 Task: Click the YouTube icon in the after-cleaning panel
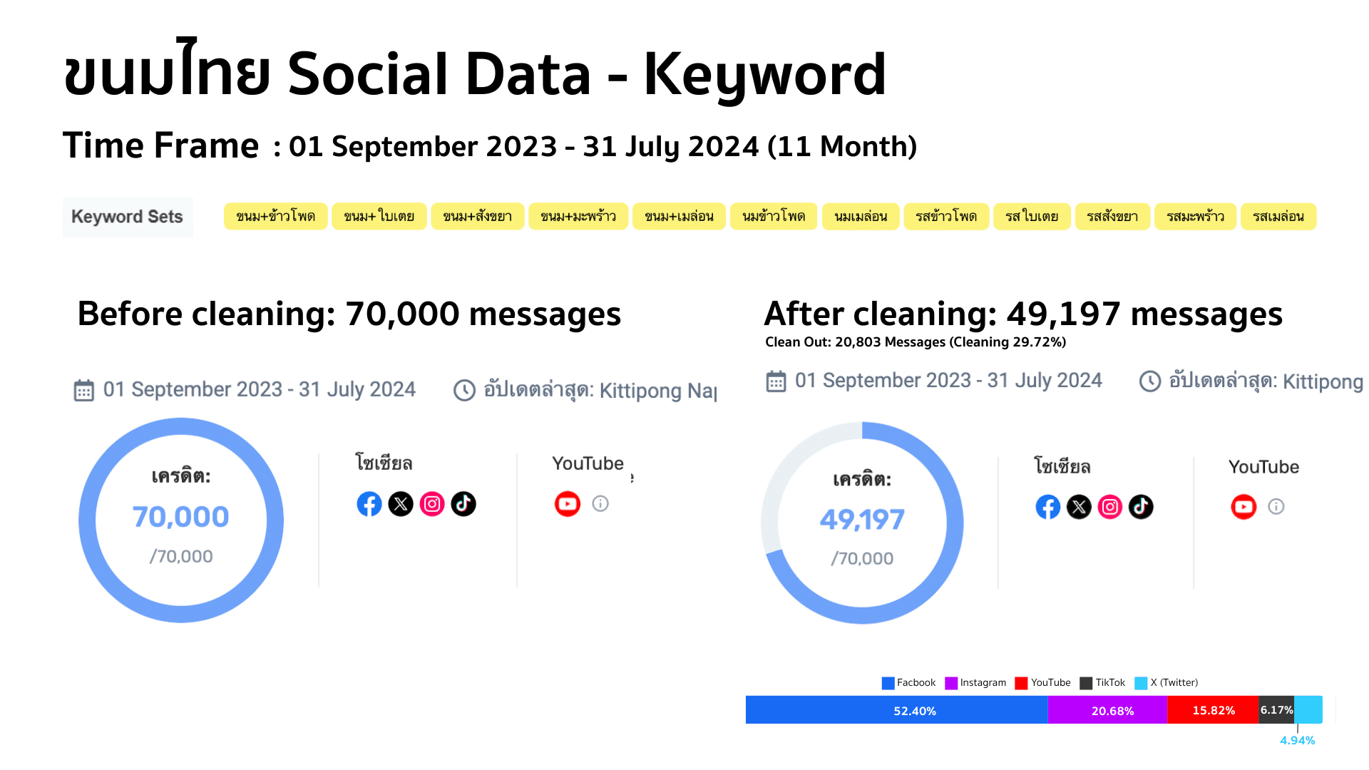coord(1244,507)
